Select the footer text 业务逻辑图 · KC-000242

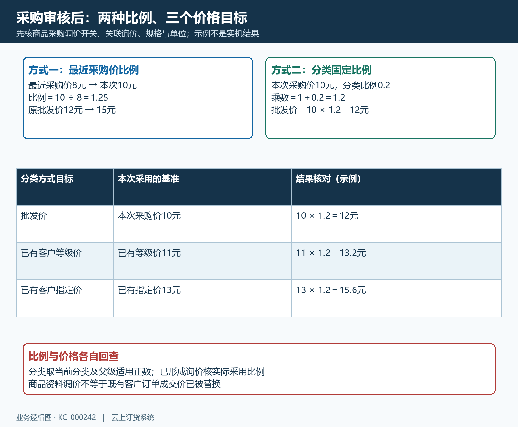pyautogui.click(x=56, y=417)
